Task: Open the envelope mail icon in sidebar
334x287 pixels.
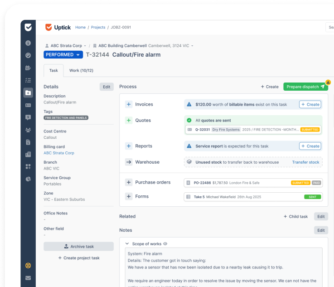Action: pyautogui.click(x=28, y=278)
